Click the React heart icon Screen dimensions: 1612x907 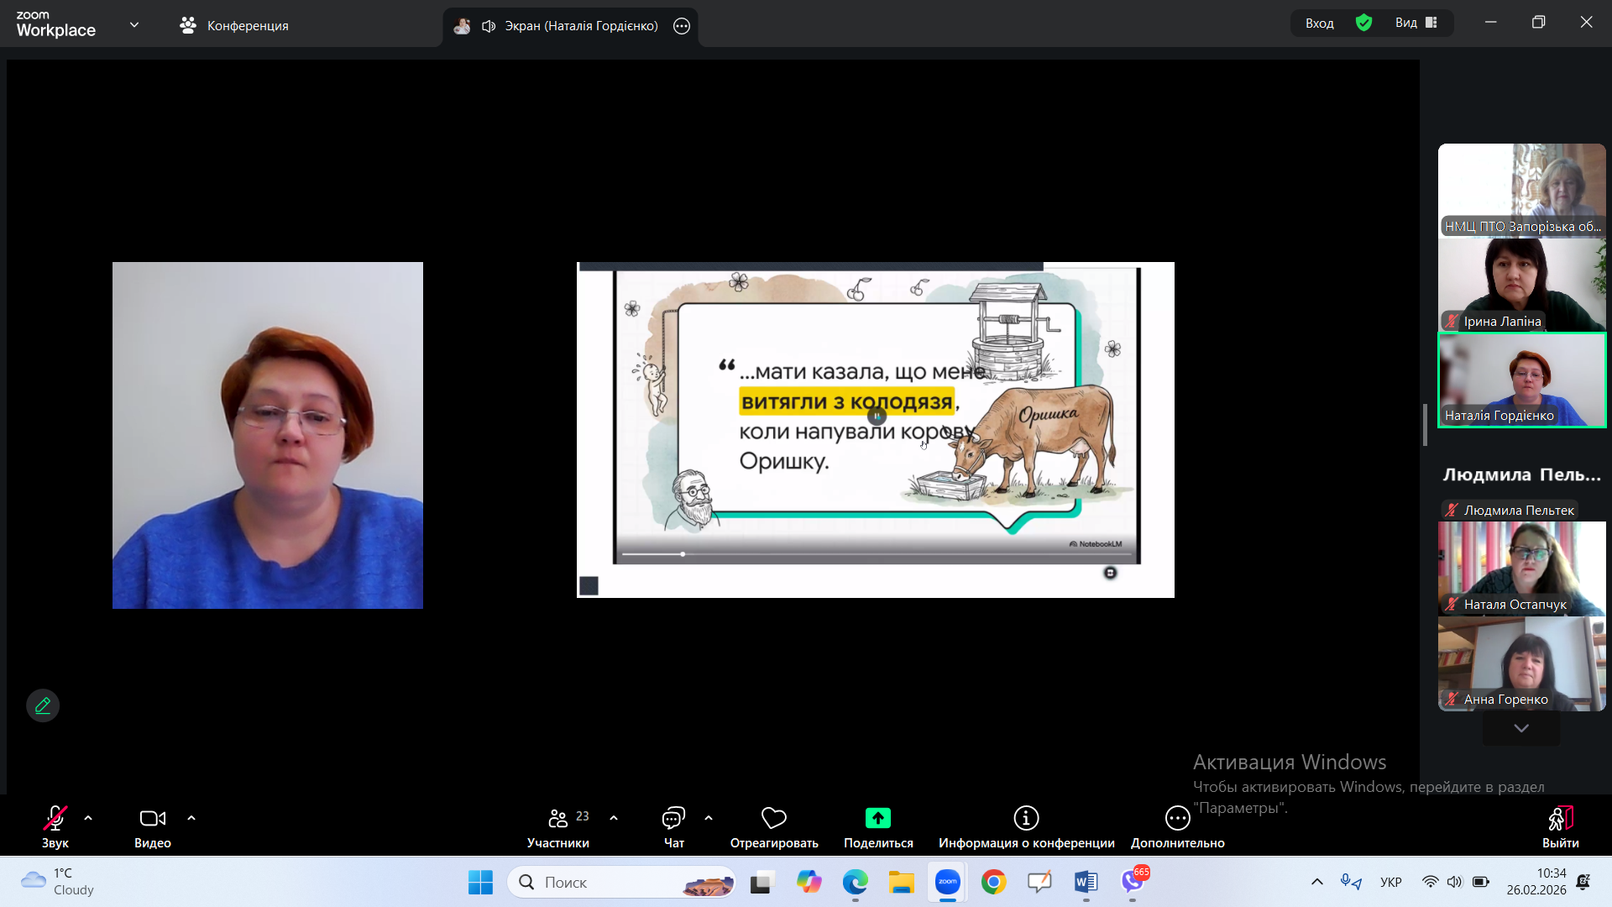click(773, 818)
